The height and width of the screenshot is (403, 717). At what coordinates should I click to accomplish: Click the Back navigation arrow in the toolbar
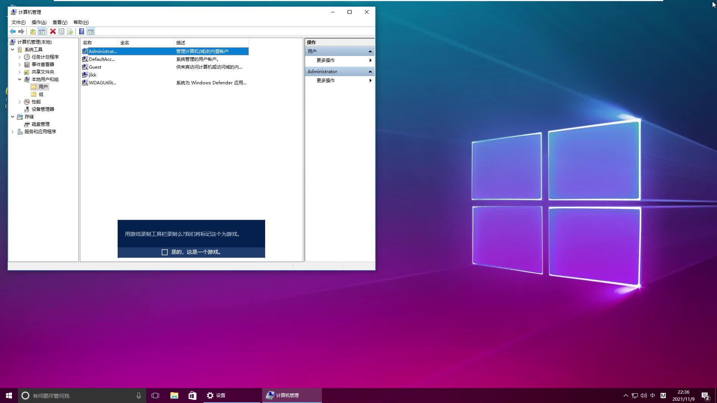pos(13,31)
